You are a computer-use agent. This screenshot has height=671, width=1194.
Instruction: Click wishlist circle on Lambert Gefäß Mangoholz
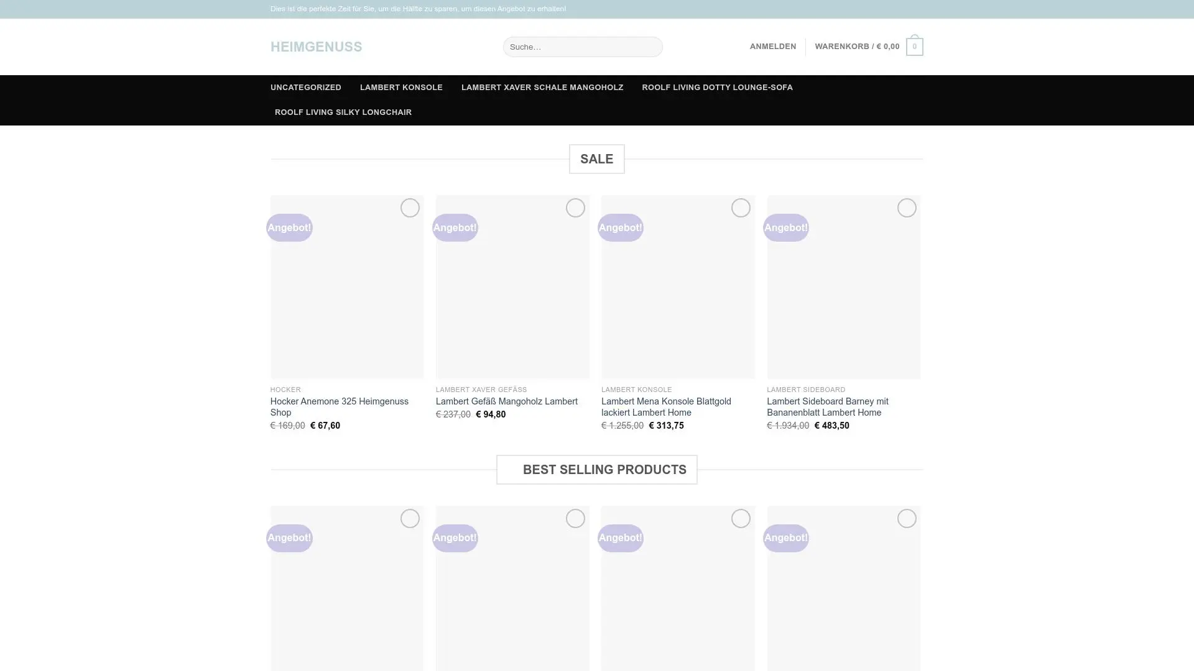[575, 208]
